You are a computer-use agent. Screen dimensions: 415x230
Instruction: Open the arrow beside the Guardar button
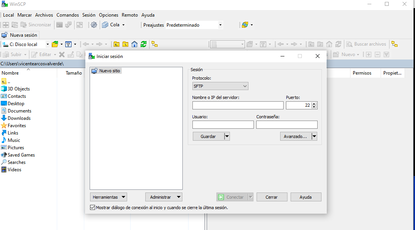coord(227,136)
